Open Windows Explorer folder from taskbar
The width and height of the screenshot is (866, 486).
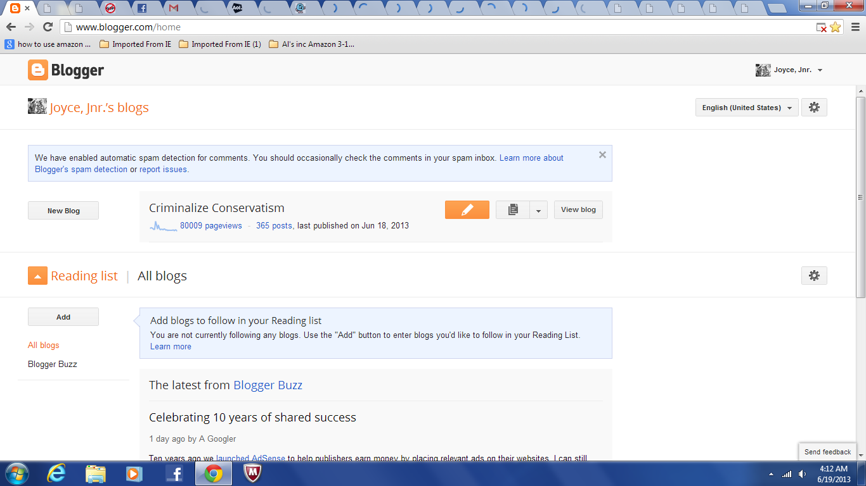pos(96,473)
